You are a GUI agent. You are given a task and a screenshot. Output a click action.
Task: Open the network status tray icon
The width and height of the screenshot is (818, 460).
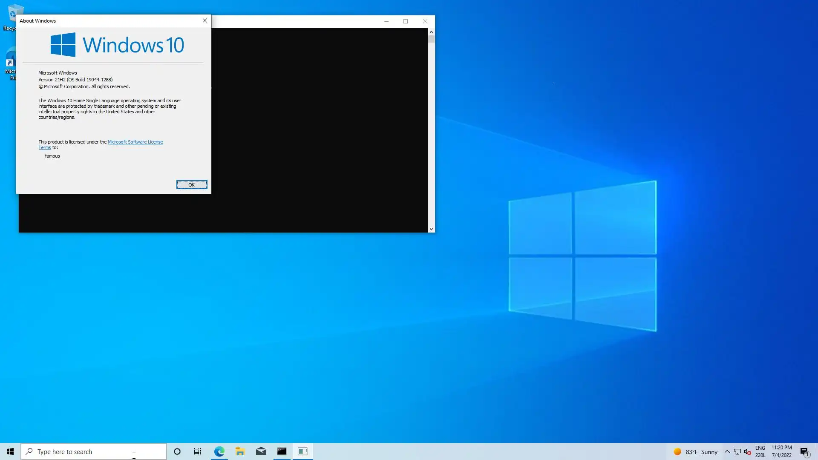pos(737,451)
